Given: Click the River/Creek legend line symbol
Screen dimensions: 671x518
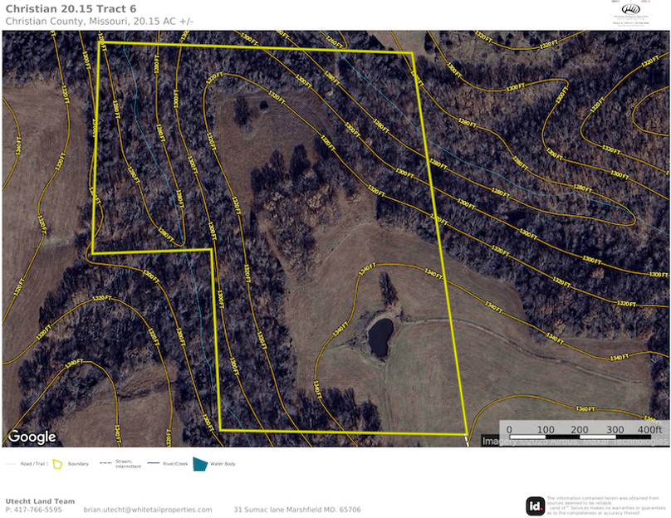Looking at the screenshot, I should tap(153, 463).
